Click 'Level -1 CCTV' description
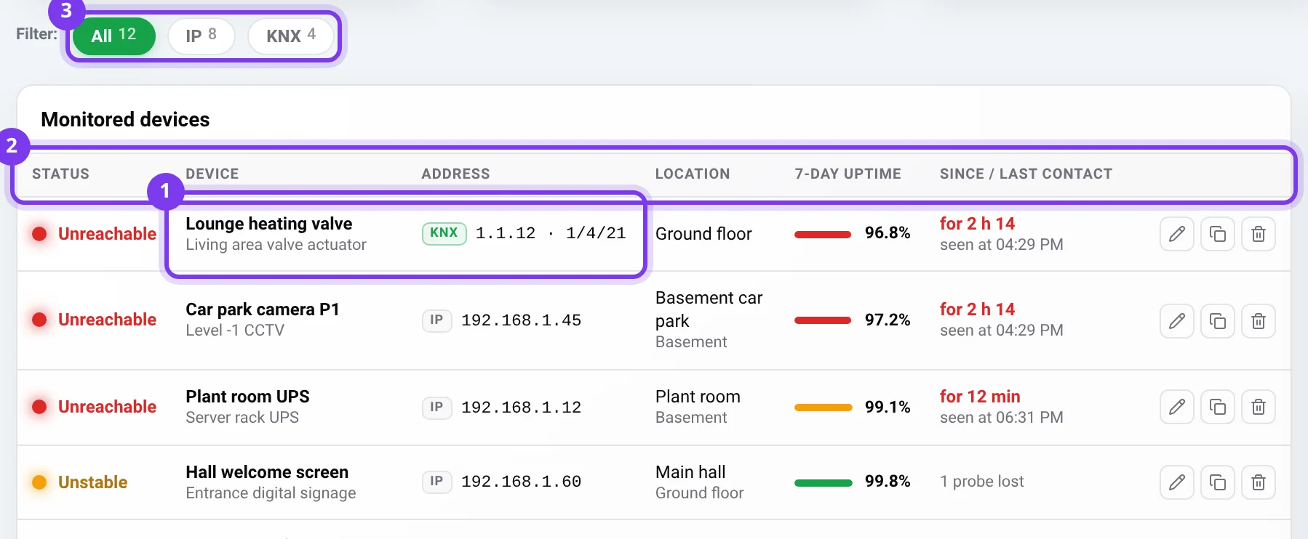Viewport: 1308px width, 539px height. [x=235, y=331]
